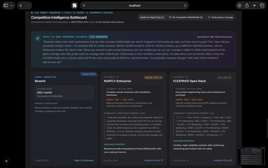Click the external-link icon beside nuntly.com Evidence Proof
268x168 pixels.
(162, 160)
